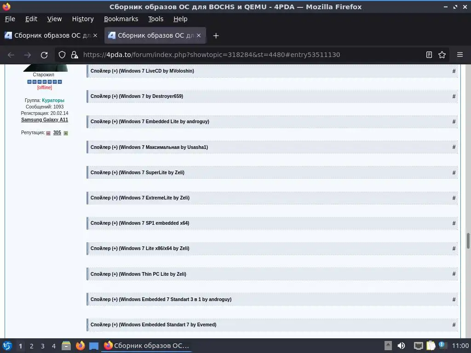
Task: Open the 305 reputation link
Action: tap(57, 133)
